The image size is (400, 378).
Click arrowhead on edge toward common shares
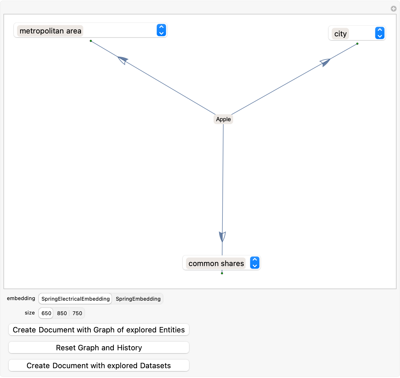[222, 237]
